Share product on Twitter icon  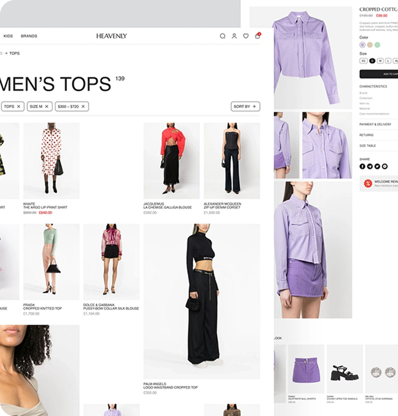[x=377, y=166]
